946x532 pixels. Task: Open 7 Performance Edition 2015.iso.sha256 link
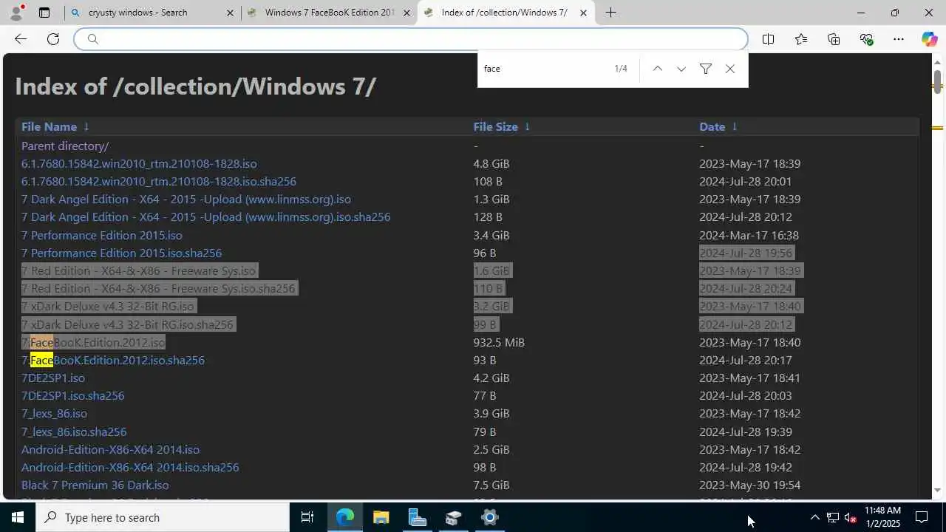tap(121, 253)
